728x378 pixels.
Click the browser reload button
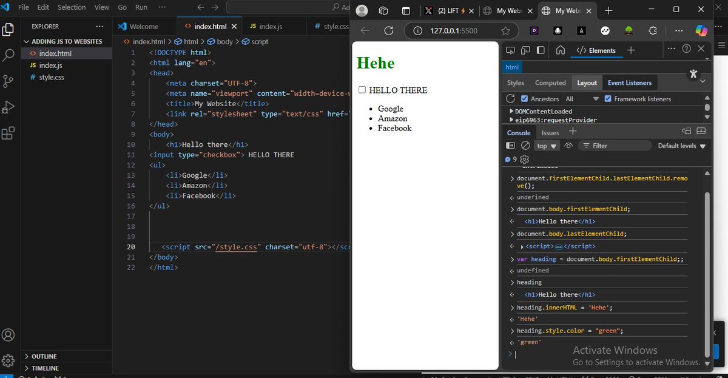(389, 30)
